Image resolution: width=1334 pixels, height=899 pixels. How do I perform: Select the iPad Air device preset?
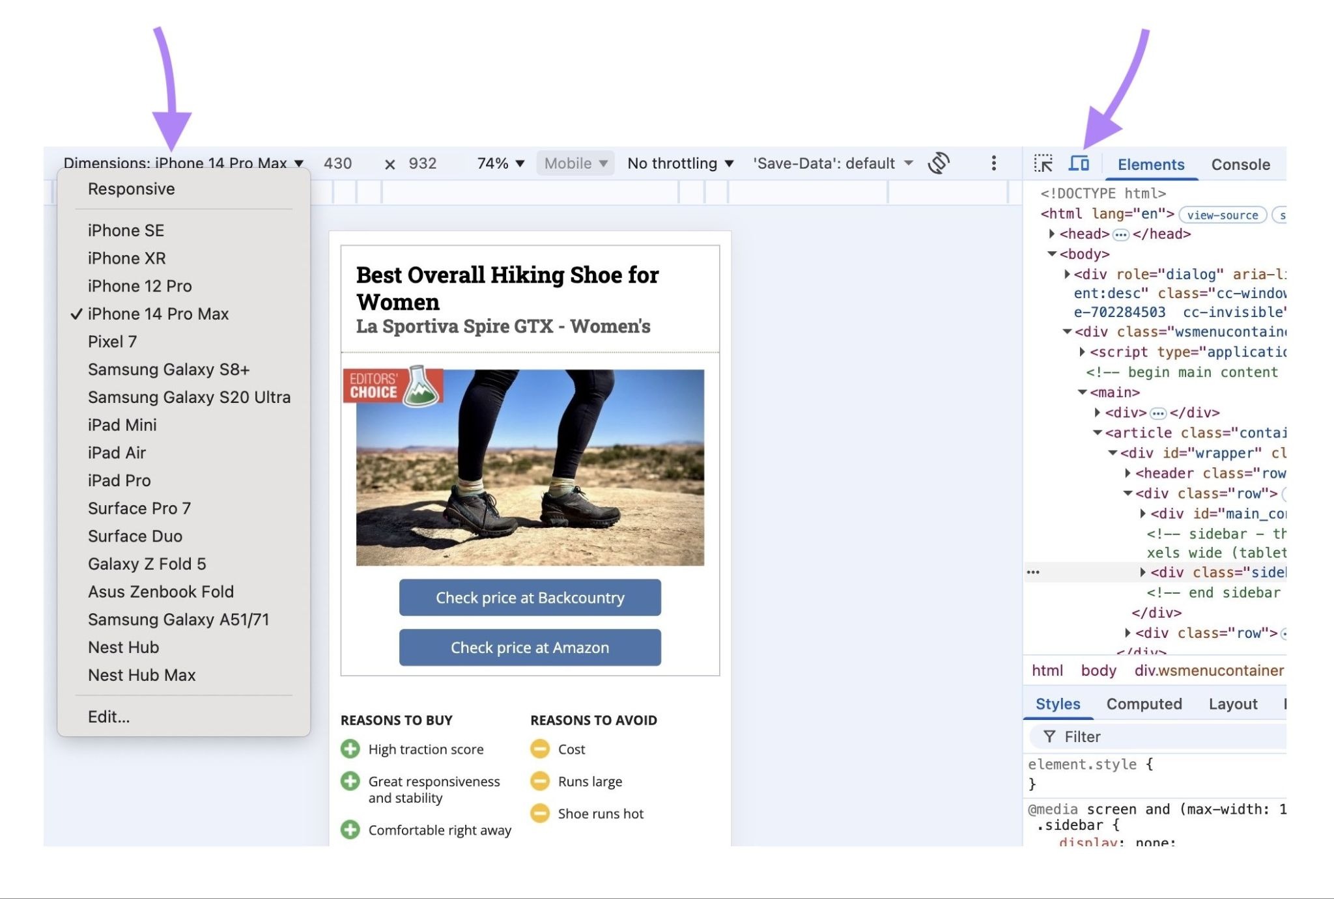point(117,452)
